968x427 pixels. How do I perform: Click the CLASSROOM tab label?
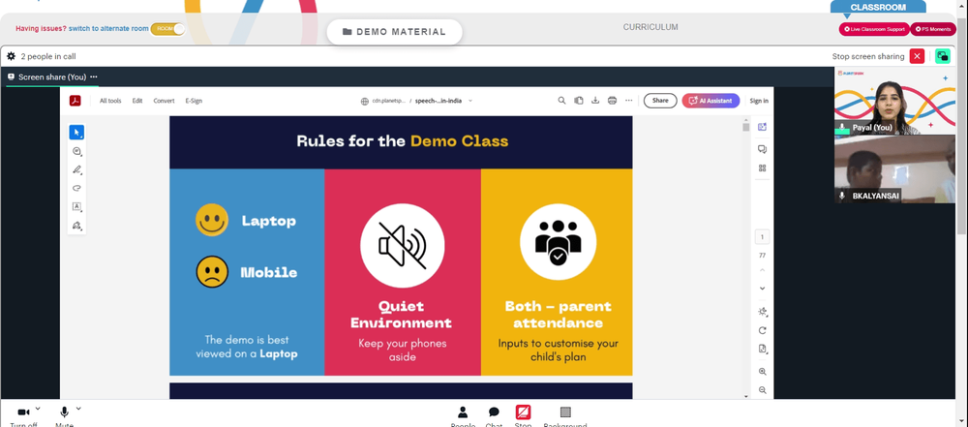click(878, 8)
